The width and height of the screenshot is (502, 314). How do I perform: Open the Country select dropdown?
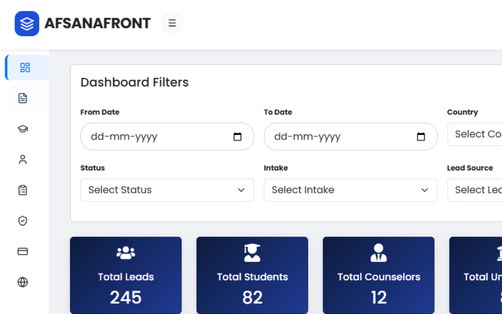[x=475, y=134]
